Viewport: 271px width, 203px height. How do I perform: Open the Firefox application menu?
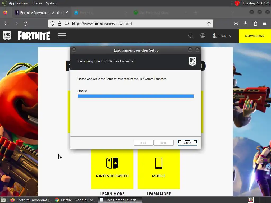(265, 24)
